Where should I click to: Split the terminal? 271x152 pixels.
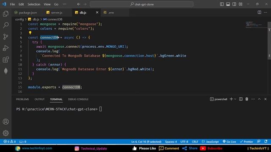coord(241,99)
